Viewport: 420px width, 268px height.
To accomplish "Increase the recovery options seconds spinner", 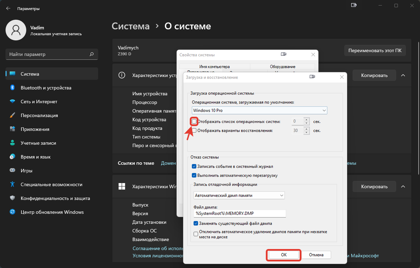I will click(307, 129).
